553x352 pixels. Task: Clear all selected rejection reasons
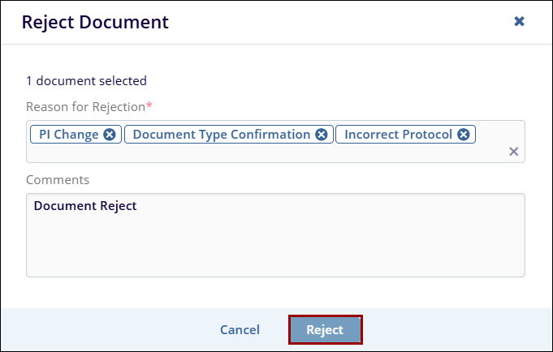pyautogui.click(x=513, y=151)
